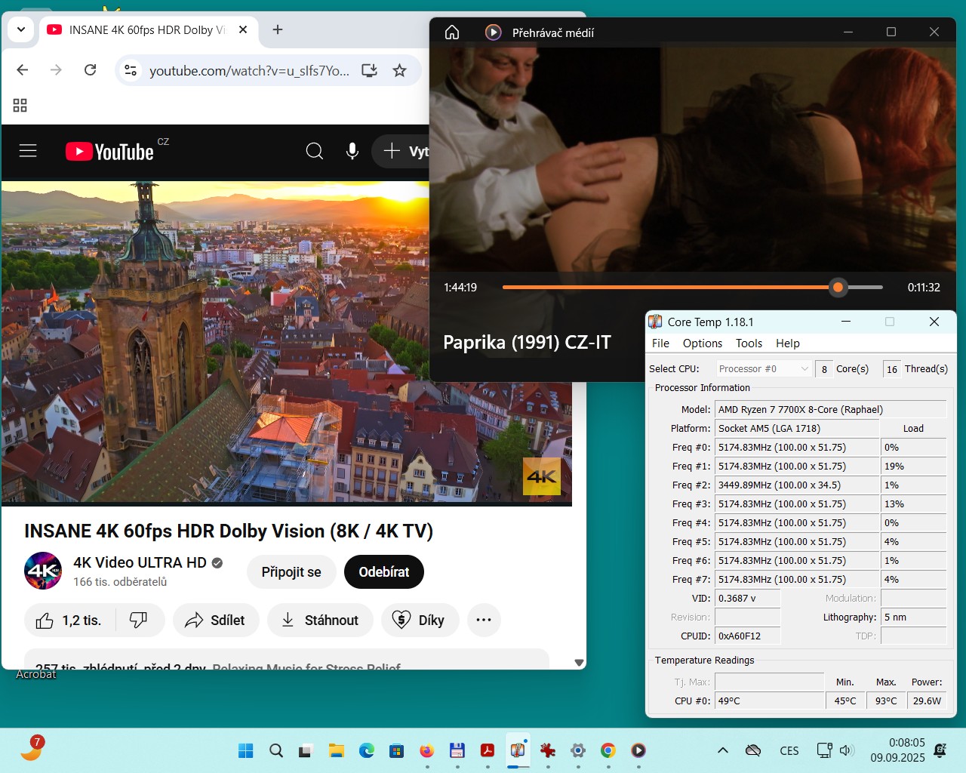The height and width of the screenshot is (773, 966).
Task: Click the YouTube logo home link
Action: [109, 152]
